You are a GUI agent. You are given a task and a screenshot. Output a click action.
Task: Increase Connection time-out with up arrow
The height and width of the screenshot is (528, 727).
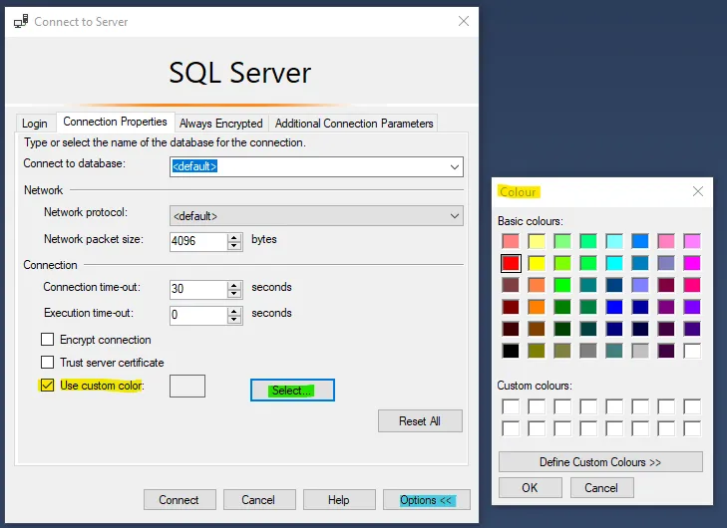coord(234,285)
